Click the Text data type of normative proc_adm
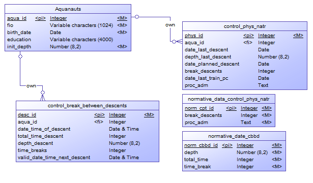This screenshot has height=183, width=313. click(x=246, y=123)
